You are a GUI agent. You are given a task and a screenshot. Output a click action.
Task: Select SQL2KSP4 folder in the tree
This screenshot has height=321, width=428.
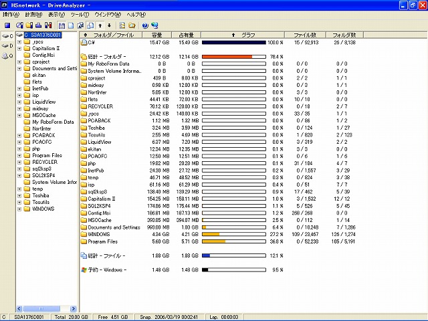pyautogui.click(x=43, y=175)
